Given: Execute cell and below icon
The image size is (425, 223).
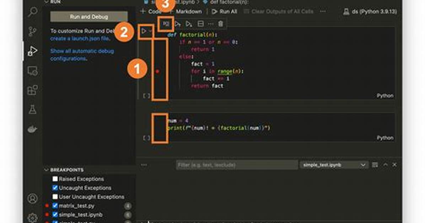Looking at the screenshot, I should click(x=189, y=24).
